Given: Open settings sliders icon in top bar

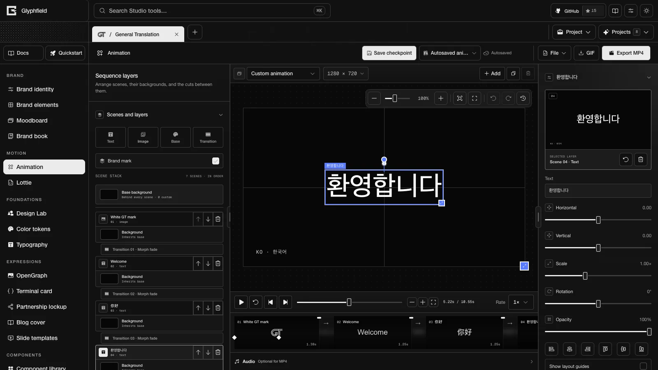Looking at the screenshot, I should tap(631, 11).
